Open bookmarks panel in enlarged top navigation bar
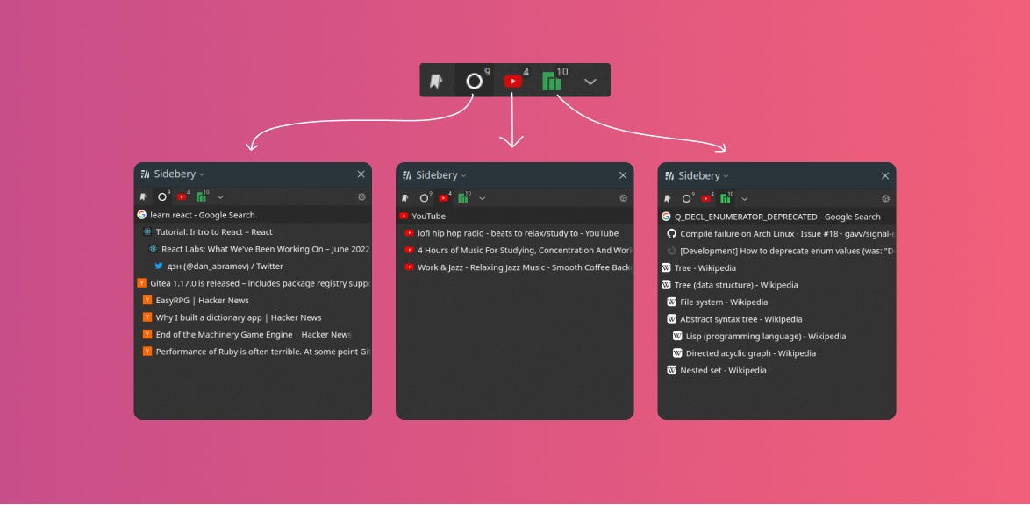Image resolution: width=1030 pixels, height=505 pixels. (x=436, y=81)
